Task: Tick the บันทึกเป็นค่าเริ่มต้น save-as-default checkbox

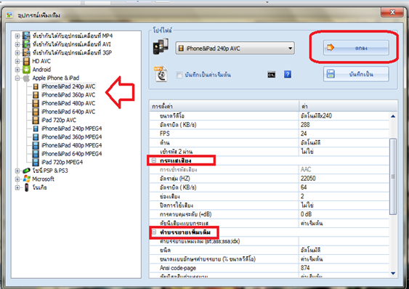Action: click(179, 75)
